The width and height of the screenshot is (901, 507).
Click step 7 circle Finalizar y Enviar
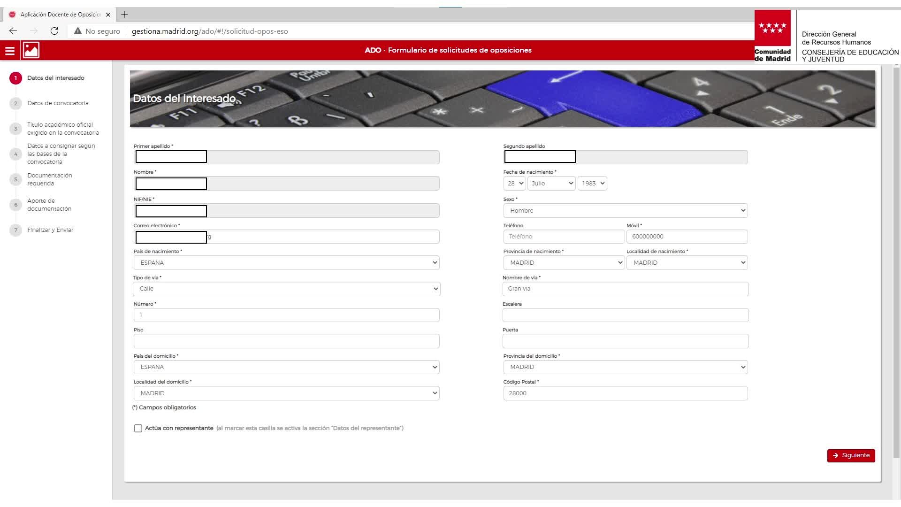point(15,230)
